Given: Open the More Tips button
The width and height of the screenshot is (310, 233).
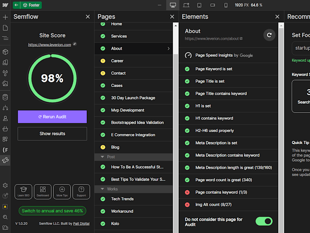Looking at the screenshot, I should click(62, 192).
